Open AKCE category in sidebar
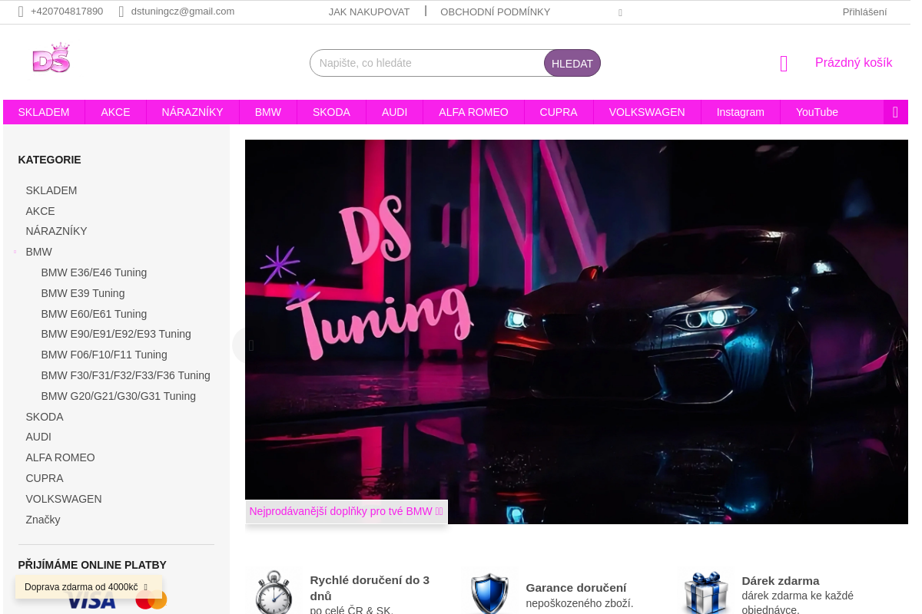 coord(40,211)
